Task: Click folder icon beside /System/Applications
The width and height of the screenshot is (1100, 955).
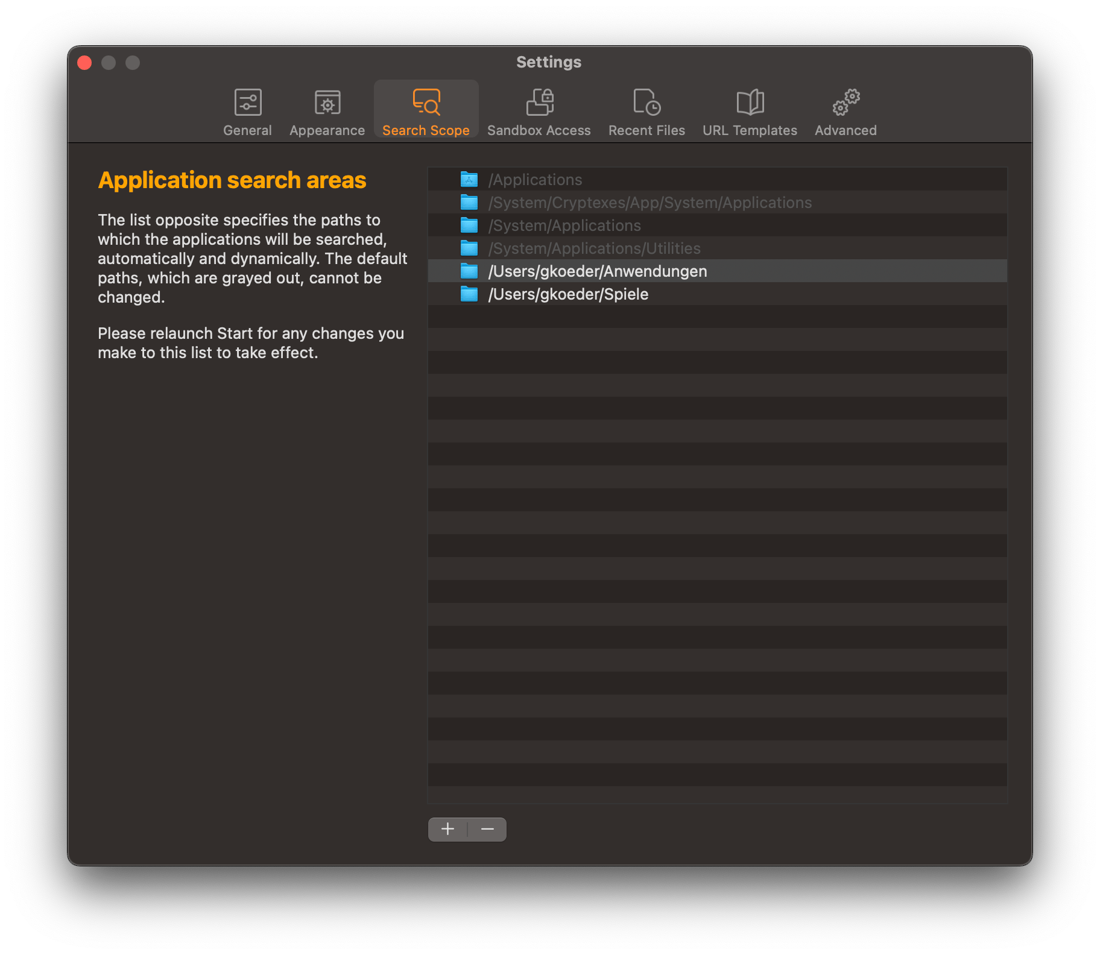Action: coord(469,225)
